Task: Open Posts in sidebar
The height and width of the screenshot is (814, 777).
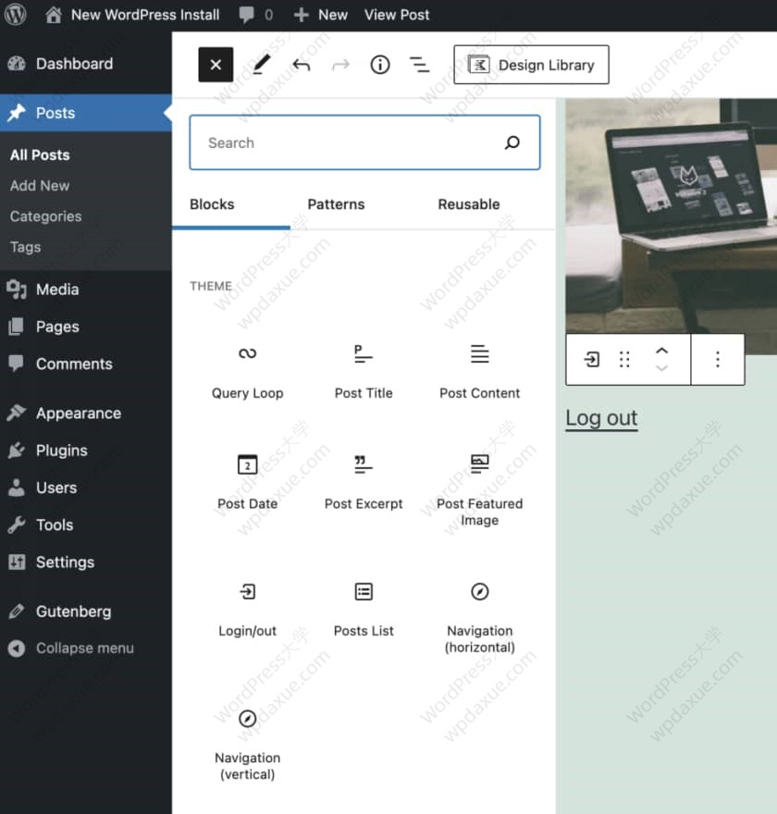Action: coord(86,113)
